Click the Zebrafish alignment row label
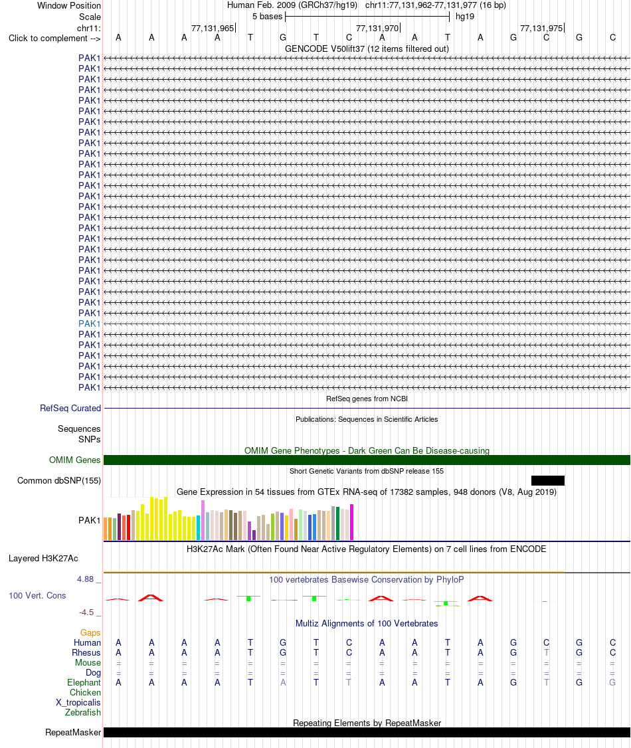 pos(83,713)
